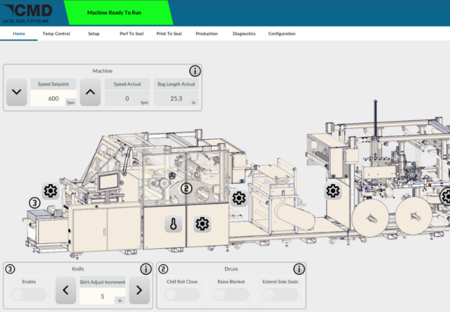Click the CMD logo
Screen dimensions: 450x312
[28, 11]
